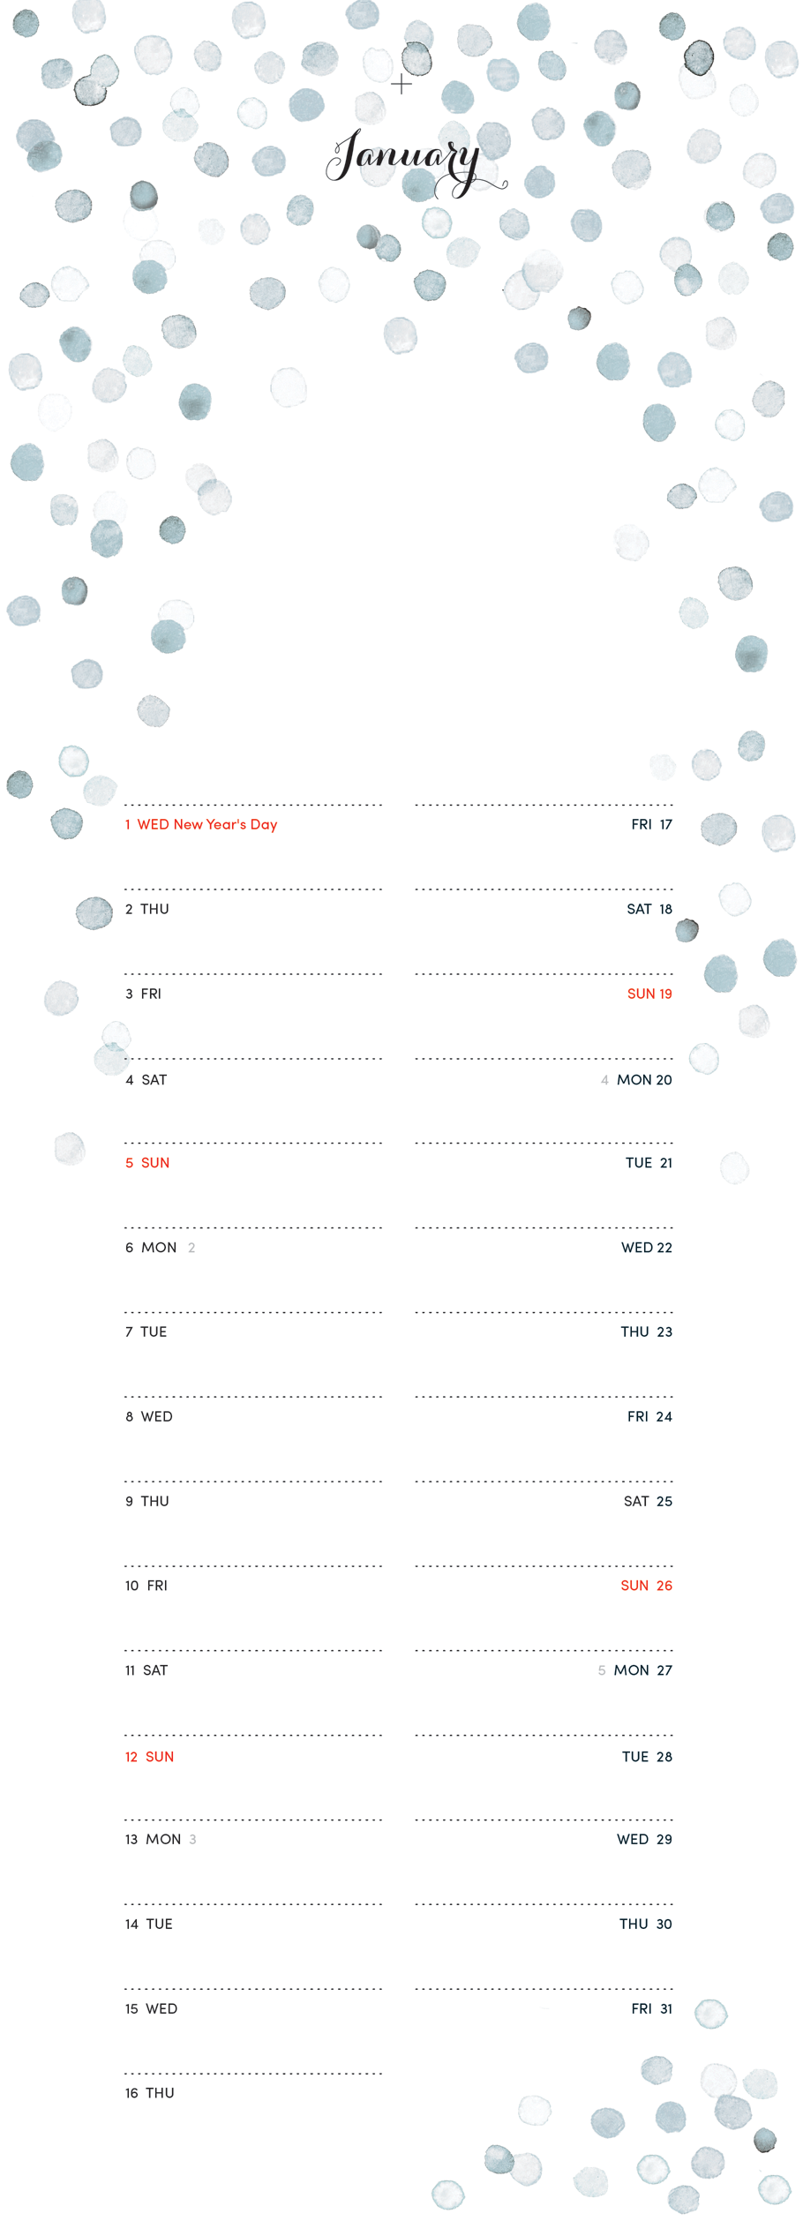Select the 1 WED New Year's Day entry
This screenshot has width=803, height=2221.
[x=201, y=824]
